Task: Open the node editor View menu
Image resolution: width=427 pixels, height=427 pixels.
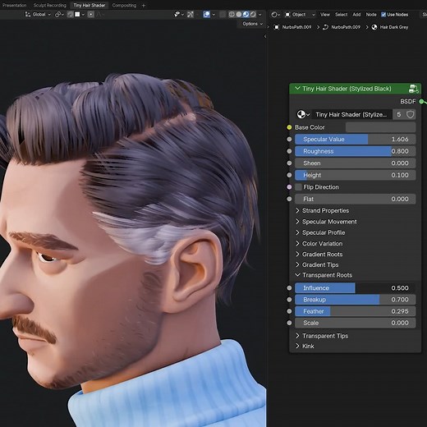Action: (325, 15)
